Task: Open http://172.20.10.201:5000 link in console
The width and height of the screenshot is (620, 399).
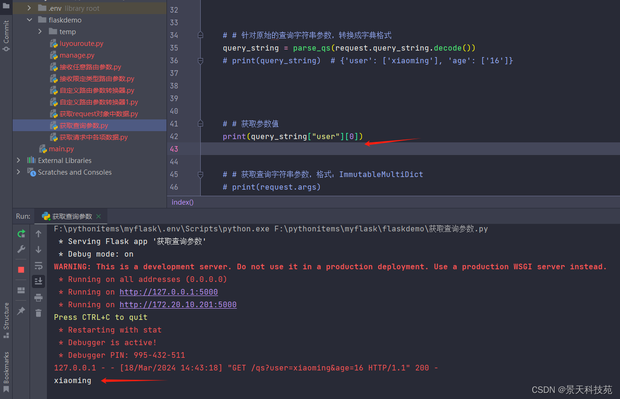Action: 178,304
